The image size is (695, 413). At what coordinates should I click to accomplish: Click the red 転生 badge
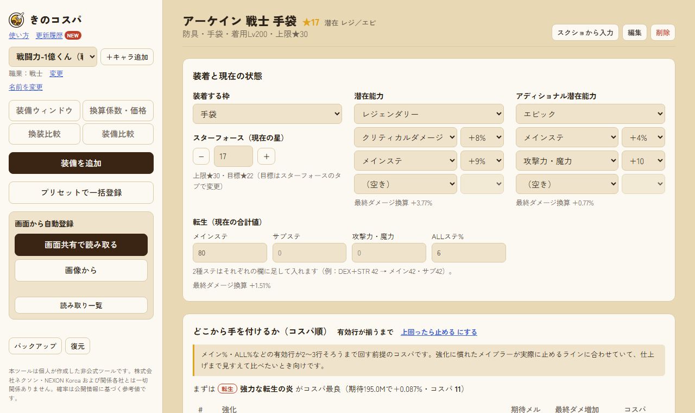(x=228, y=389)
